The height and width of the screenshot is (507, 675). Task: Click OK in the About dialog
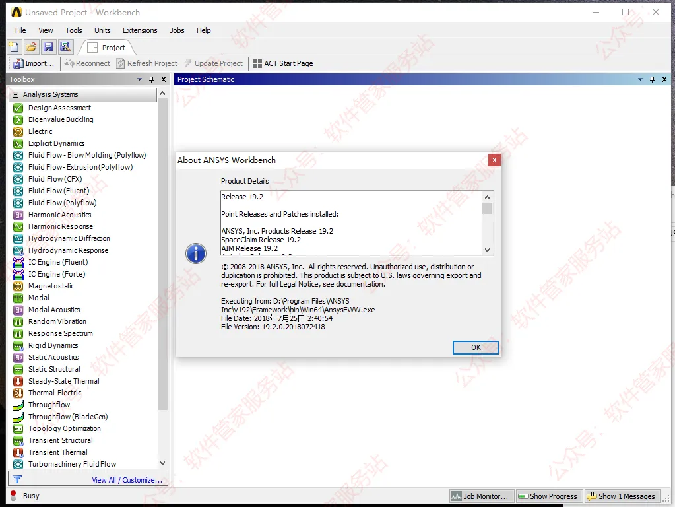(x=476, y=348)
